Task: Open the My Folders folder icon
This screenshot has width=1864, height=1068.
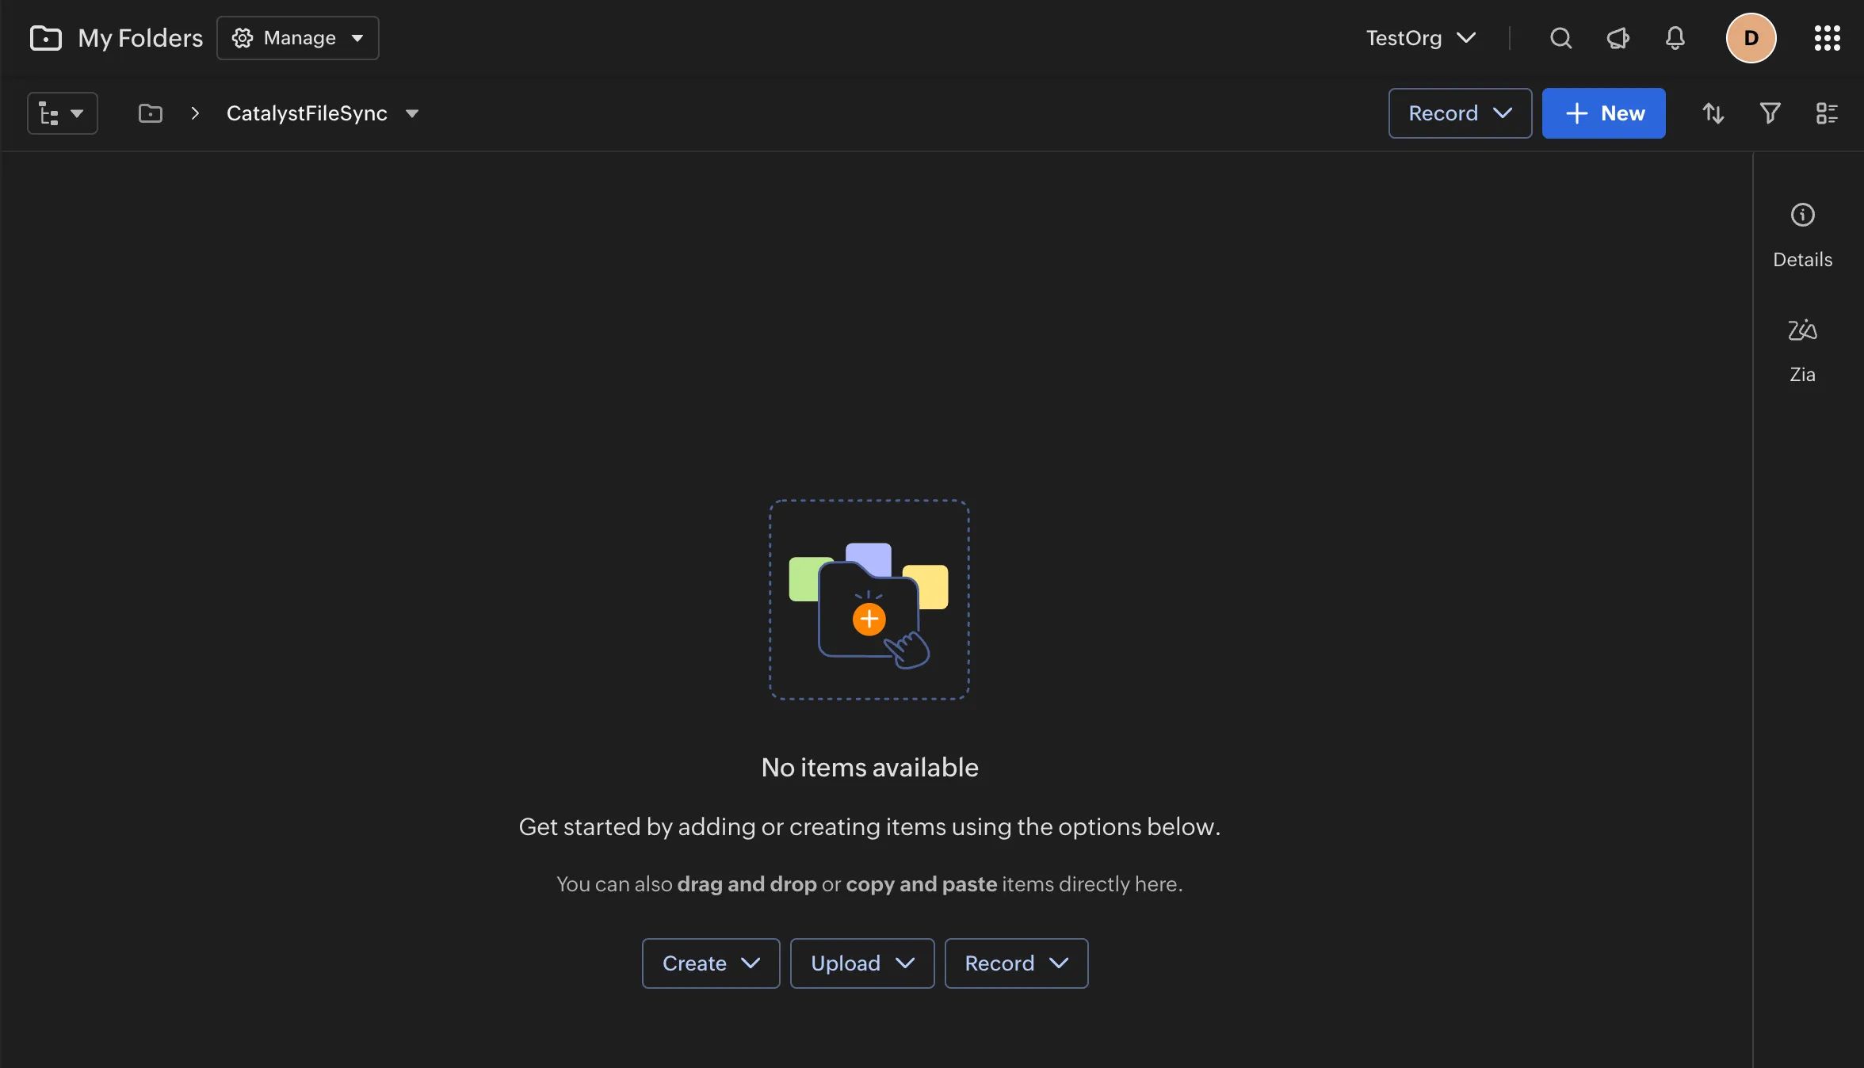Action: click(45, 37)
